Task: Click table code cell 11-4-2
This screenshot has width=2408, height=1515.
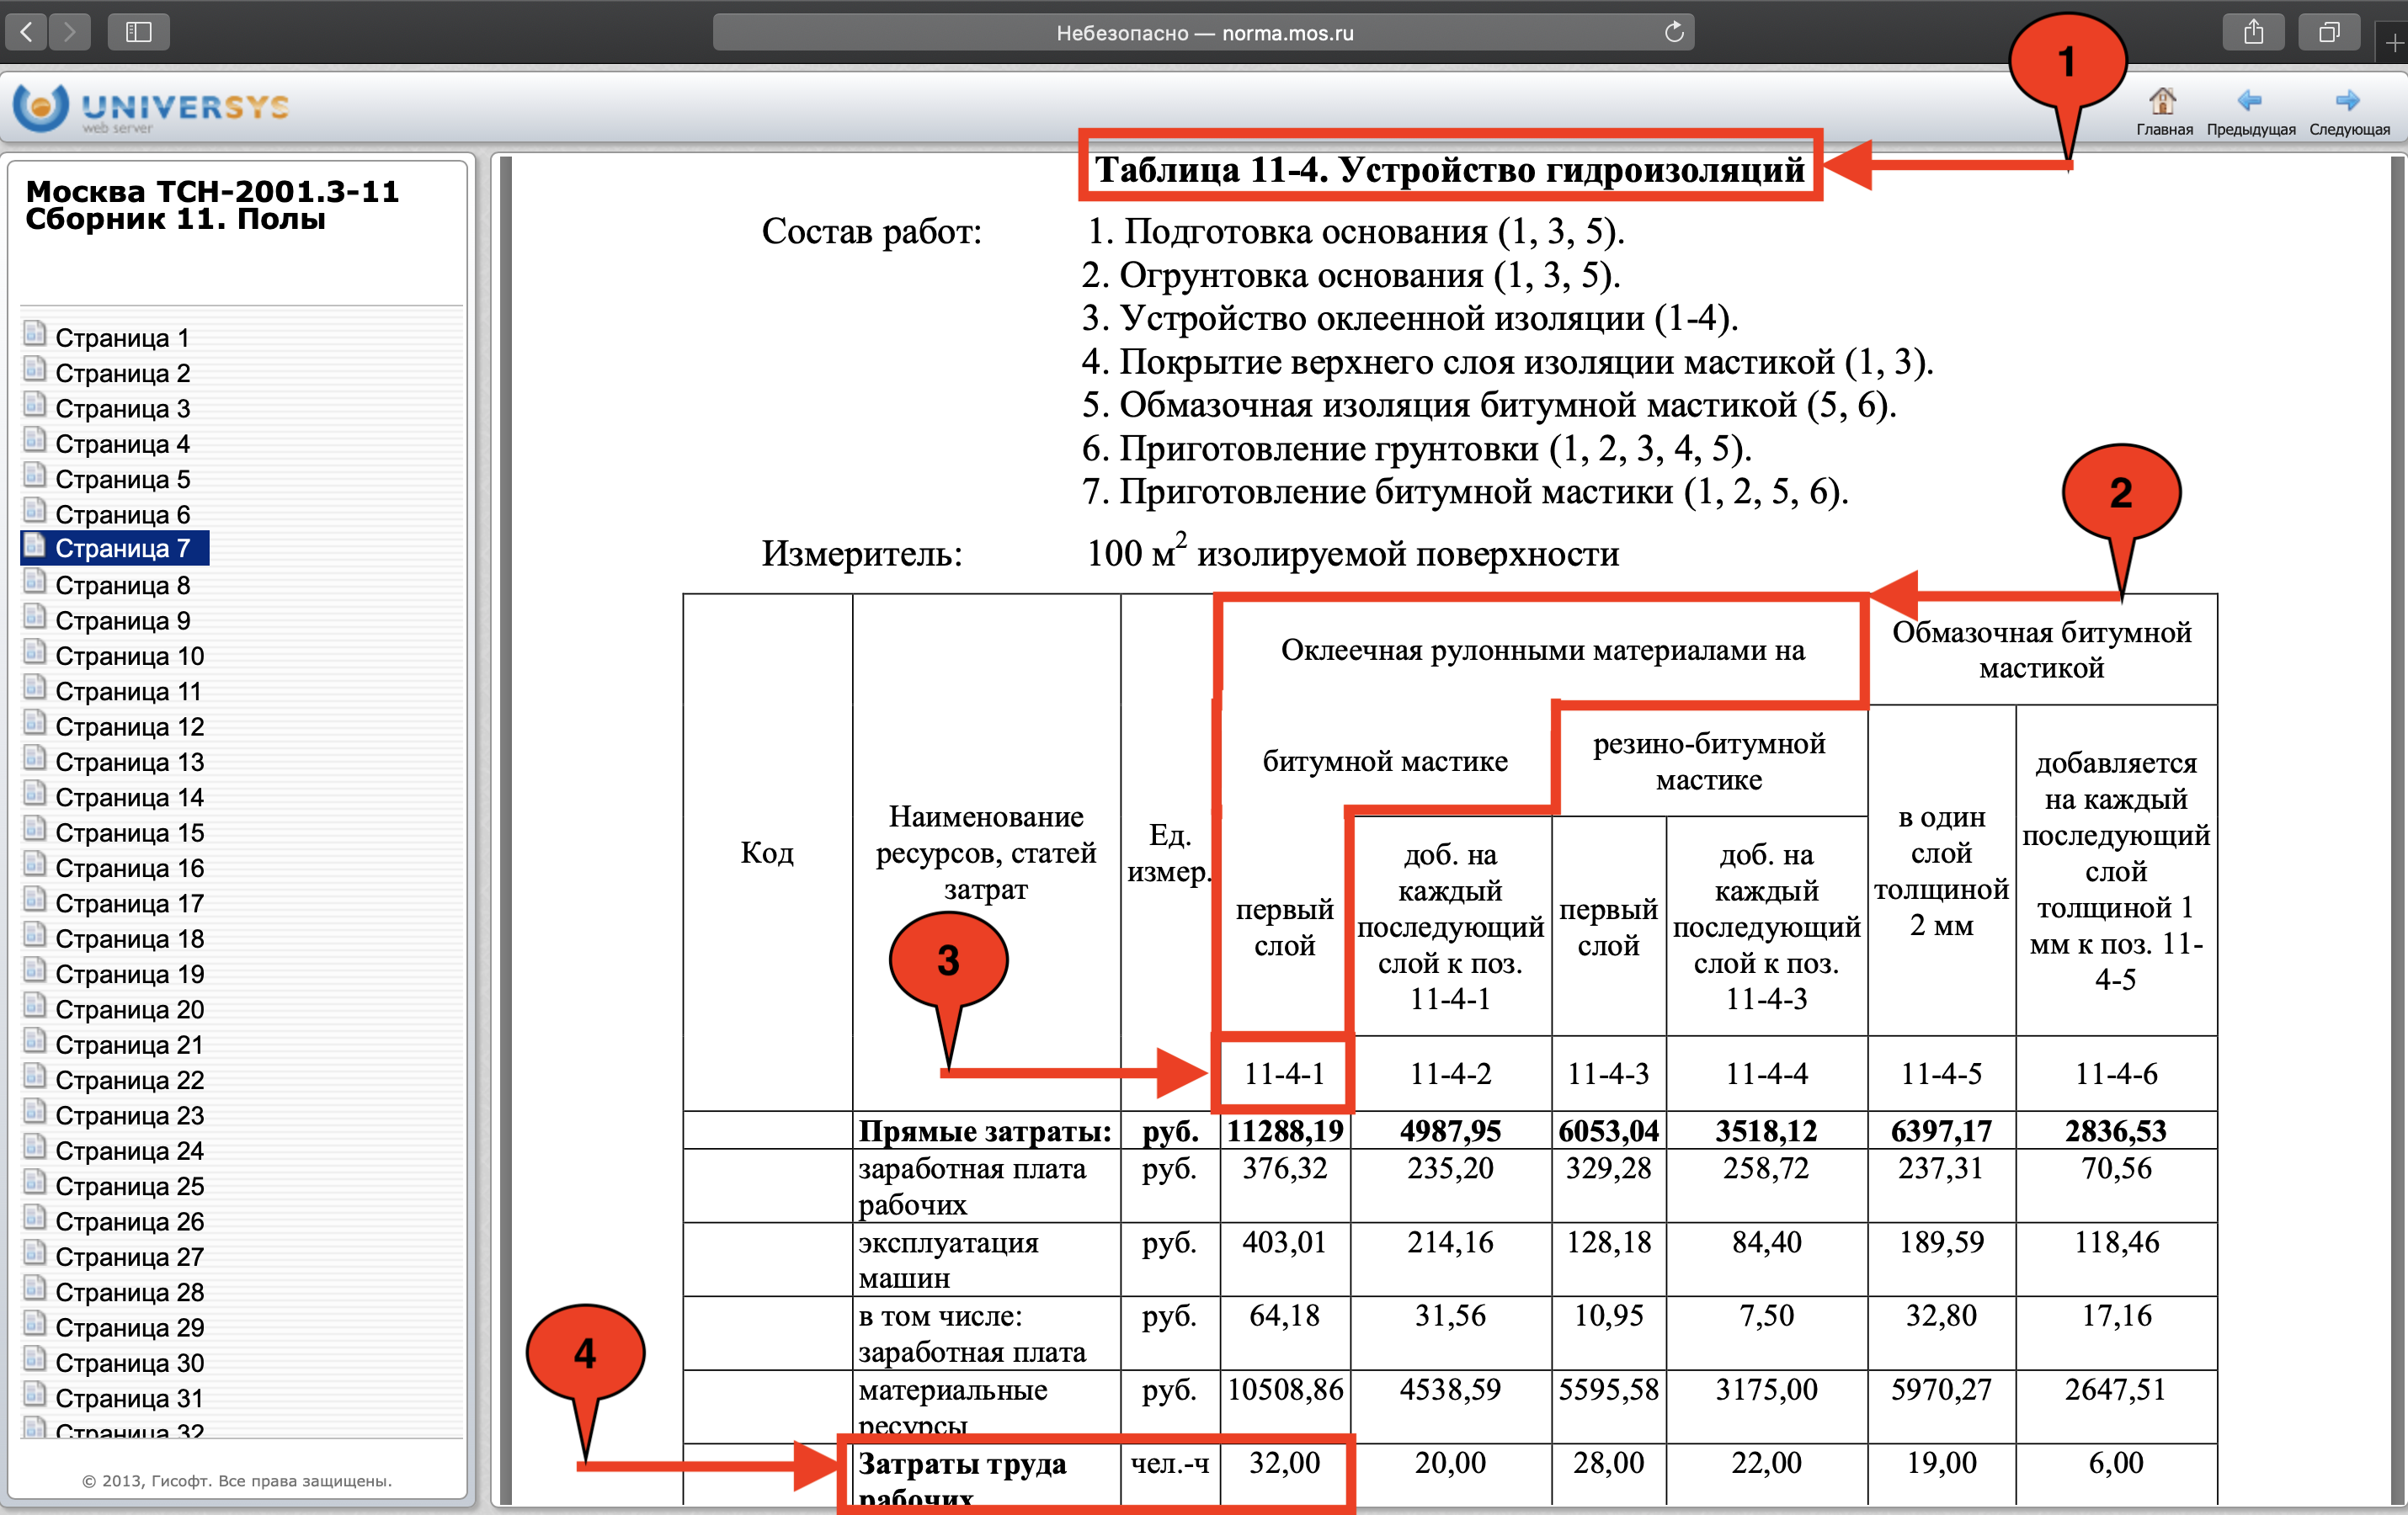Action: 1450,1073
